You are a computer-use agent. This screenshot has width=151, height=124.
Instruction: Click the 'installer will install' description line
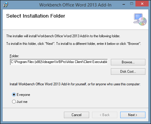pos(63,36)
